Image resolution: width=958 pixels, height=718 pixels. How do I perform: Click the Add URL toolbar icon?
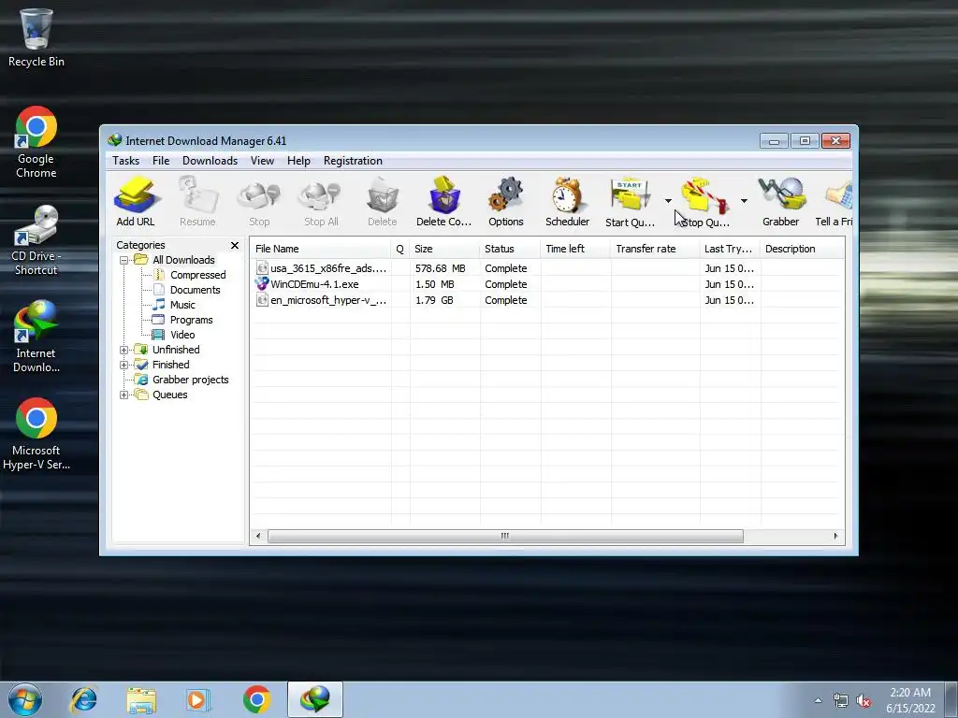tap(136, 202)
